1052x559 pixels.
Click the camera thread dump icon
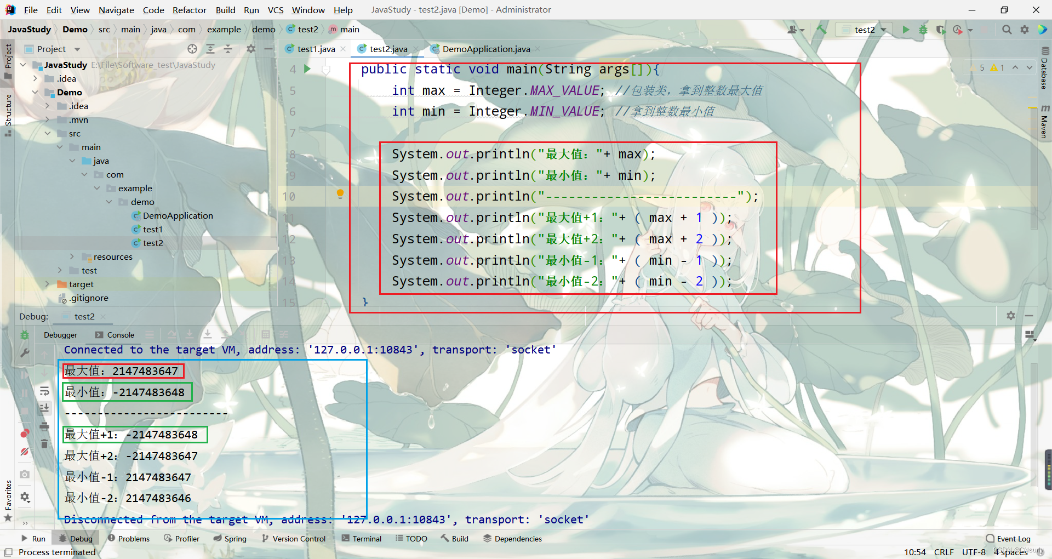pos(25,474)
